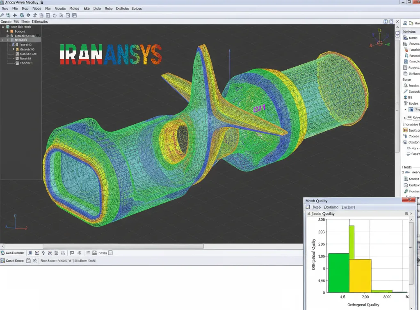The image size is (420, 310).
Task: Click the options icon on ftnoos Quollity header
Action: [406, 213]
